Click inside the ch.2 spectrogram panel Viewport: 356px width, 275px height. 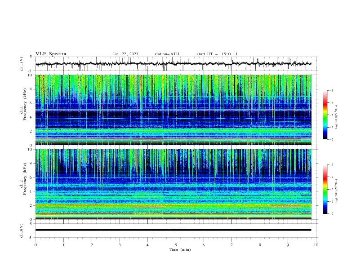(174, 184)
